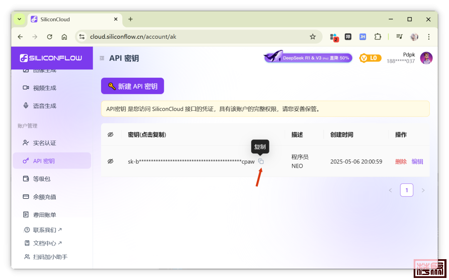Close the SiliconCloud tab
The height and width of the screenshot is (280, 449).
pos(116,19)
